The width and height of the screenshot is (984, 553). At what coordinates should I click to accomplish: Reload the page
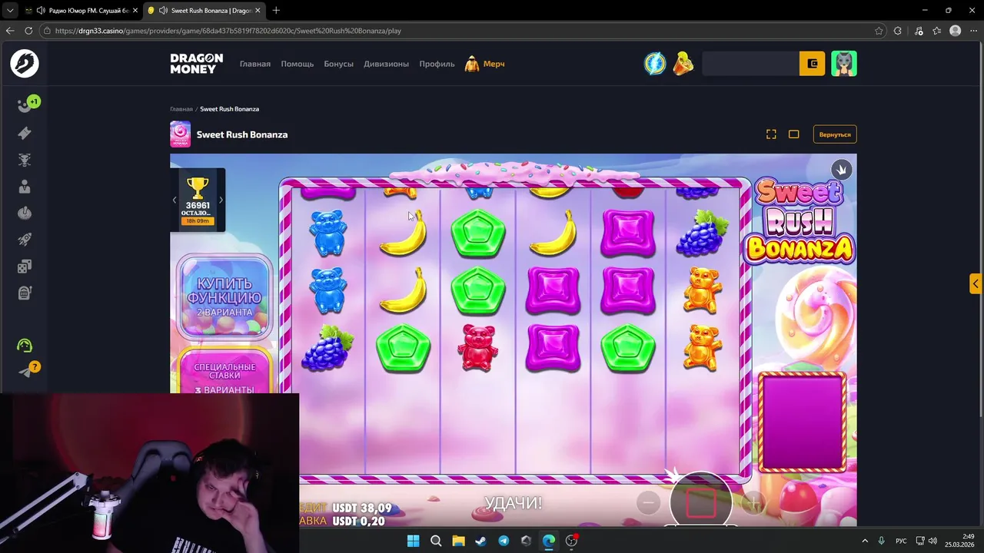(x=28, y=31)
